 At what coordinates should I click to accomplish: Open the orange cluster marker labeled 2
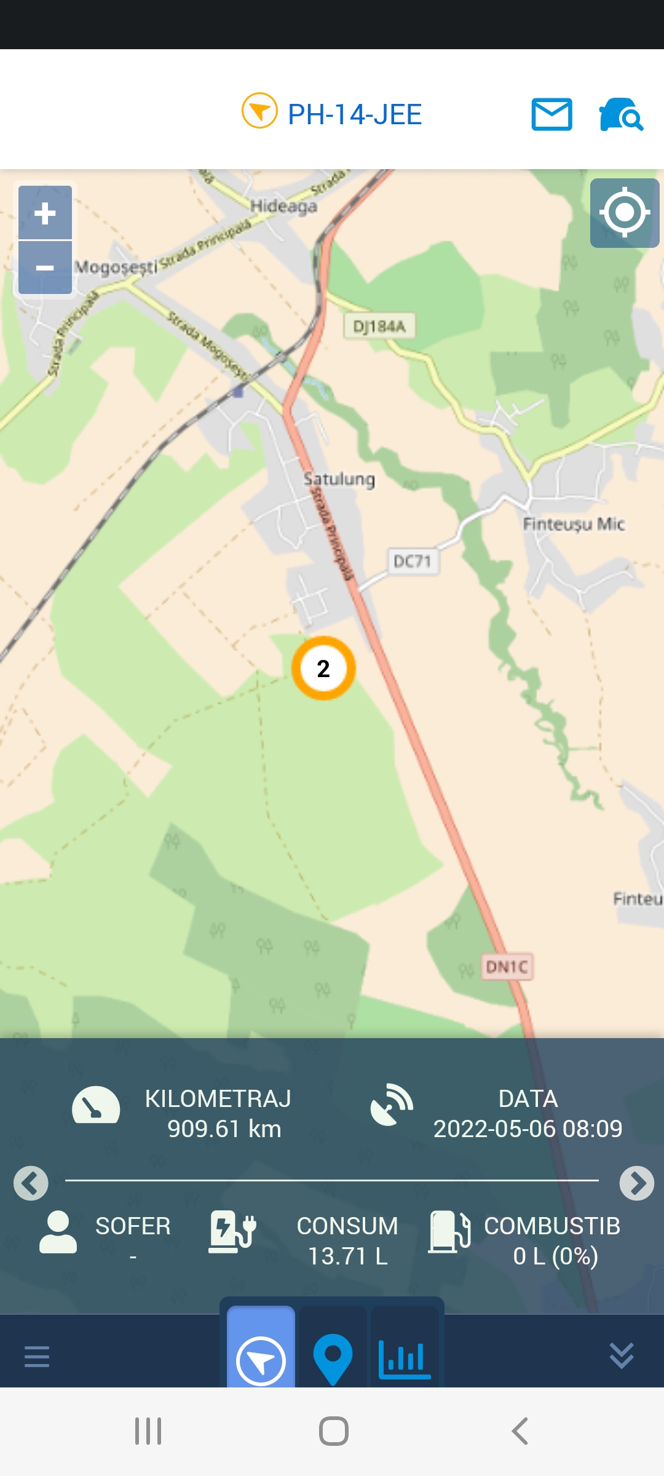coord(323,668)
